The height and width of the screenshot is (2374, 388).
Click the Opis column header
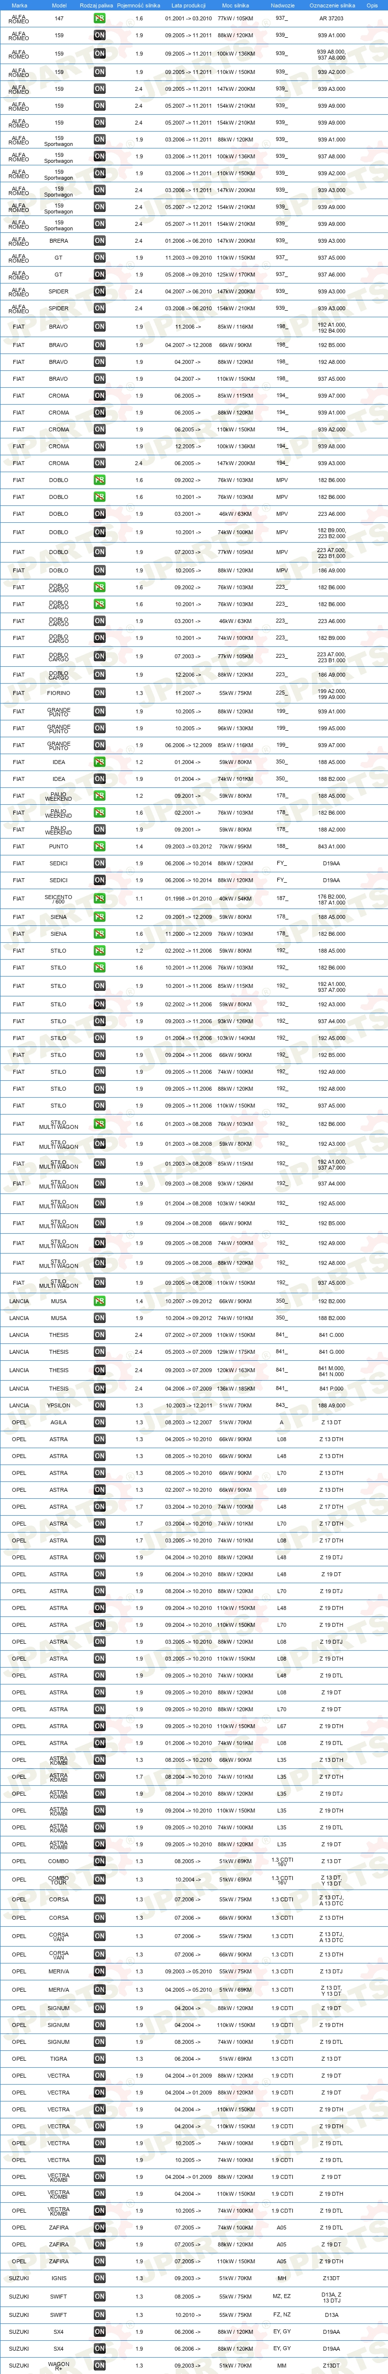click(x=372, y=4)
